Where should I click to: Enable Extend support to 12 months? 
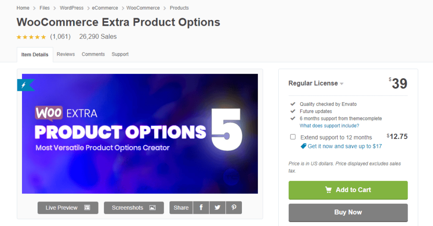(x=293, y=137)
